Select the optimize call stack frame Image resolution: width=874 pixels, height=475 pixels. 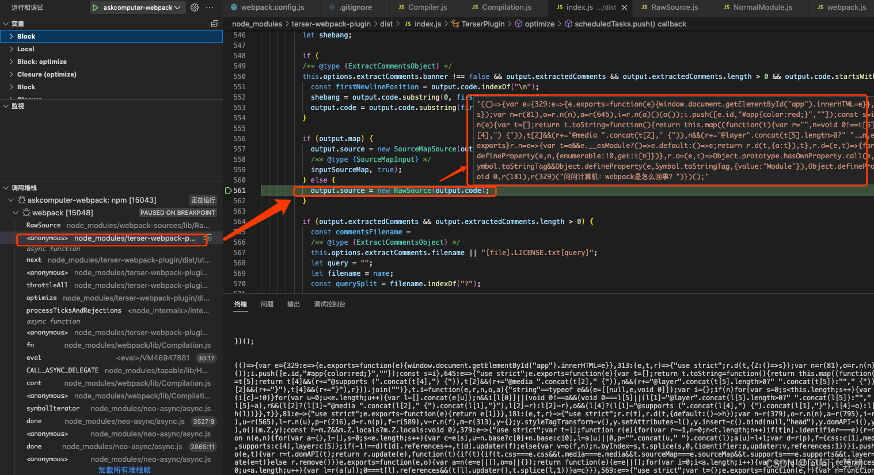(x=111, y=298)
